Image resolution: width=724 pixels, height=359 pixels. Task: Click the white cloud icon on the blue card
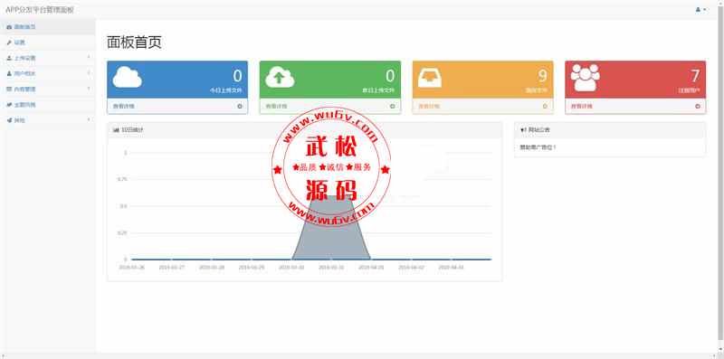coord(127,77)
